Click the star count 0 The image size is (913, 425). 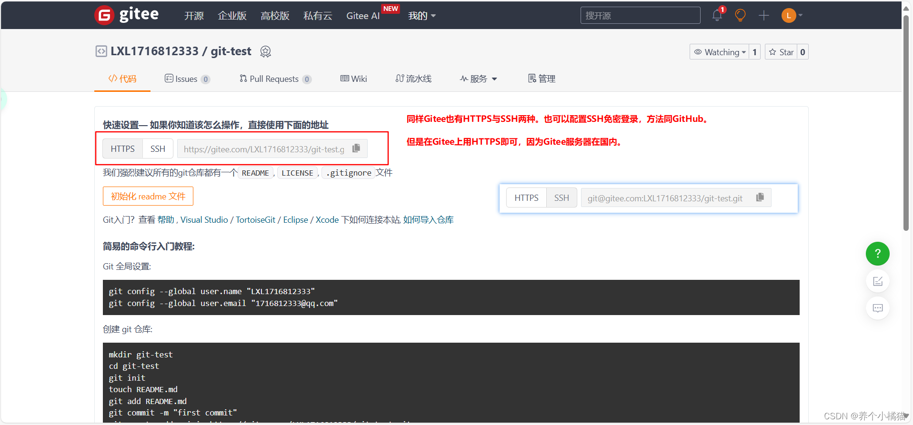[x=803, y=52]
